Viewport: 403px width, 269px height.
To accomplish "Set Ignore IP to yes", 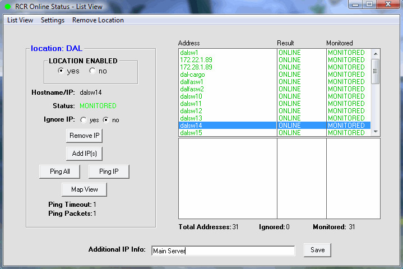I will [x=84, y=120].
